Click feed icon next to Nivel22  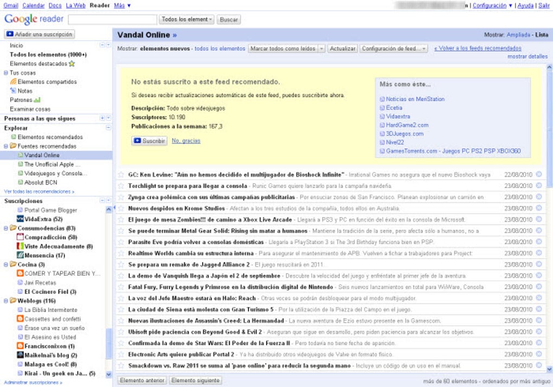click(x=382, y=143)
